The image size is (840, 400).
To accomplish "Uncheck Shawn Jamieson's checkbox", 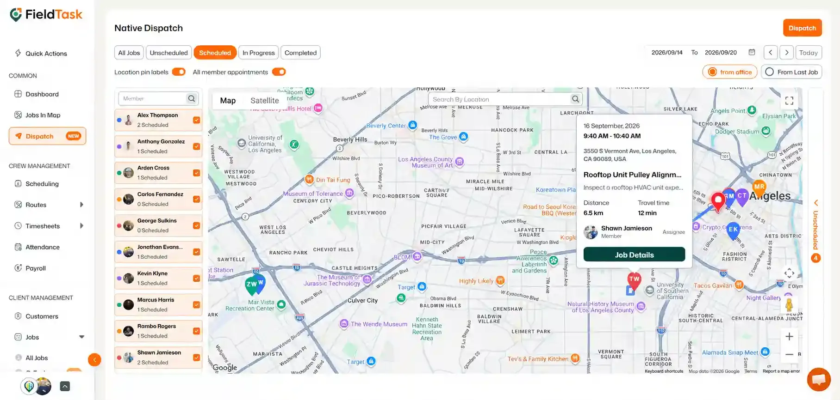I will point(197,358).
